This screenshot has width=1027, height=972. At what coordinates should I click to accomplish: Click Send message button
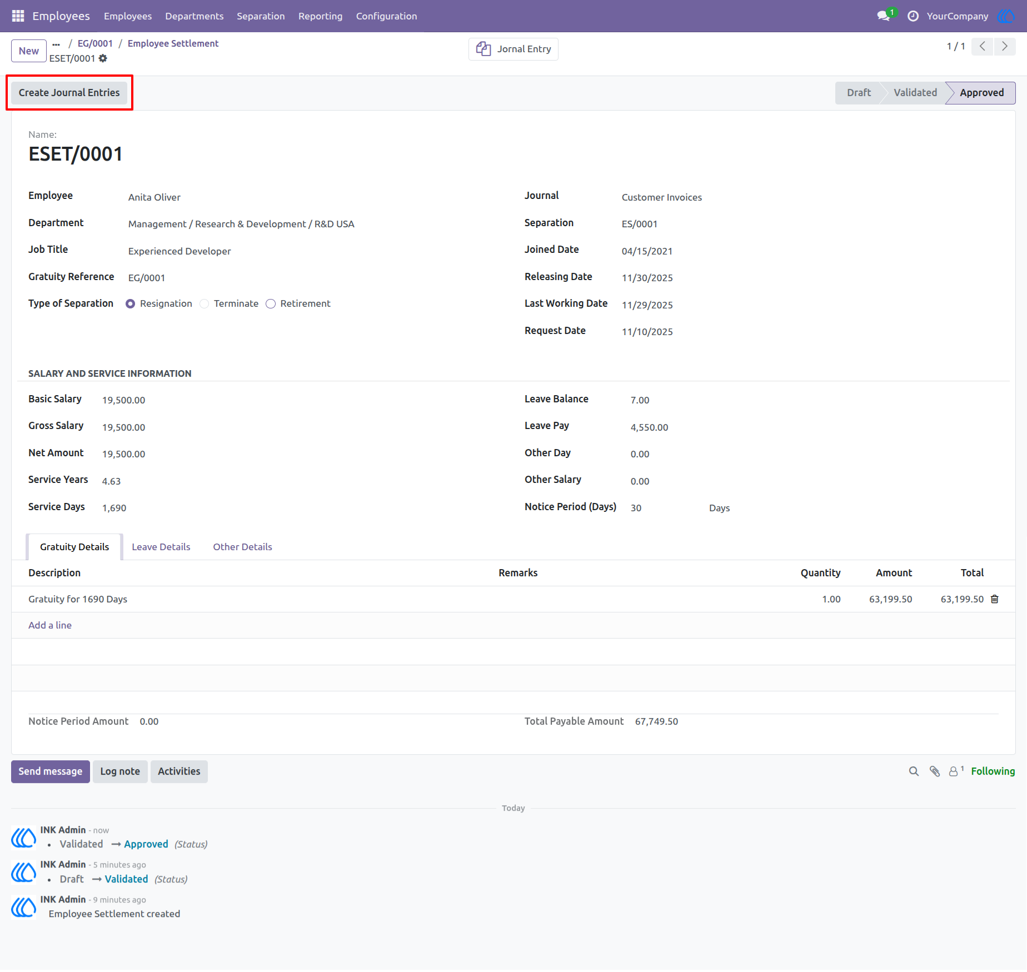click(x=51, y=771)
